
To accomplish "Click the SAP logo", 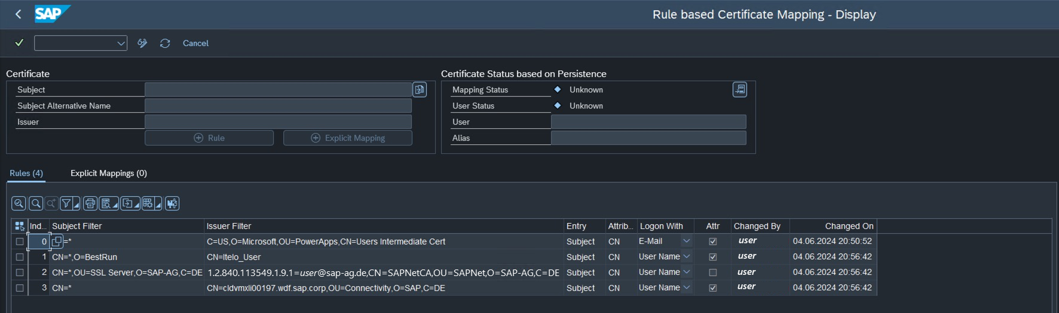I will tap(52, 14).
